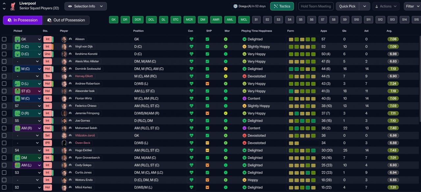
Task: Tick the checkbox for Virgil van Dijk
Action: click(4, 47)
